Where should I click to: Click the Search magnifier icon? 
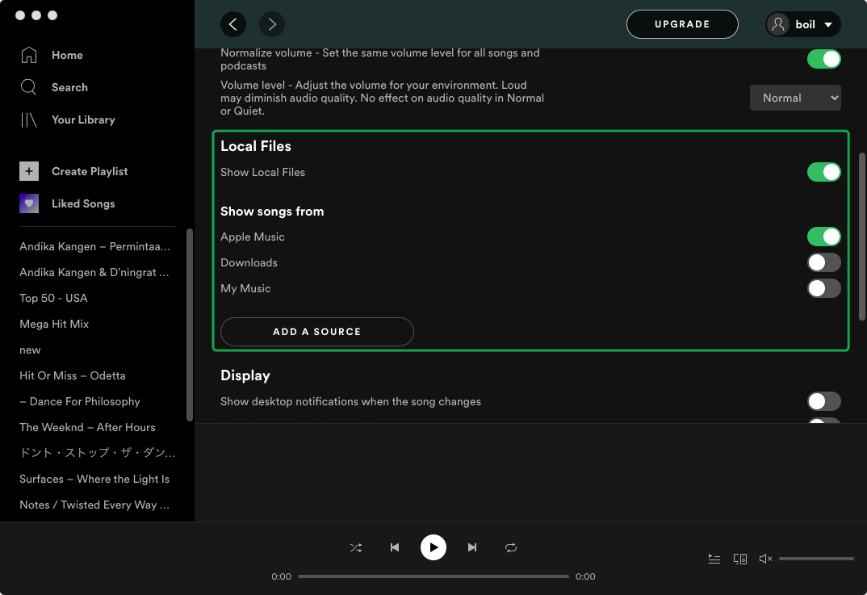click(x=29, y=87)
